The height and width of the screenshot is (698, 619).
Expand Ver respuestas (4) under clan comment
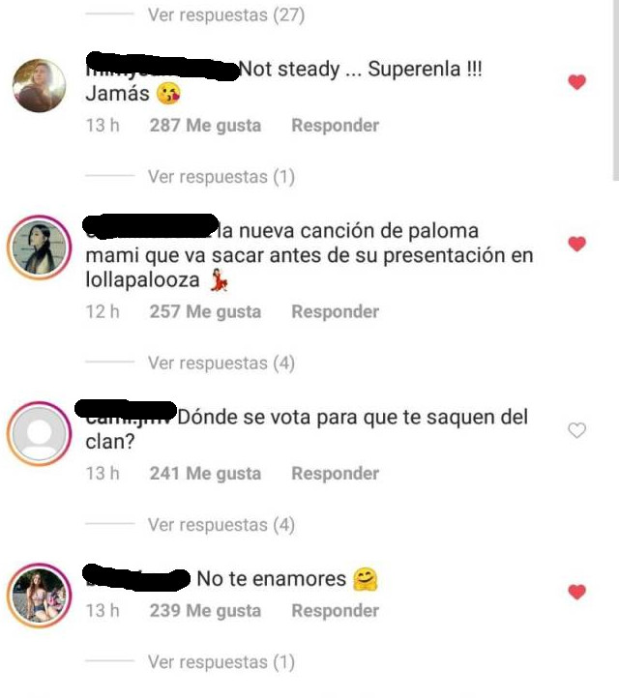tap(221, 524)
